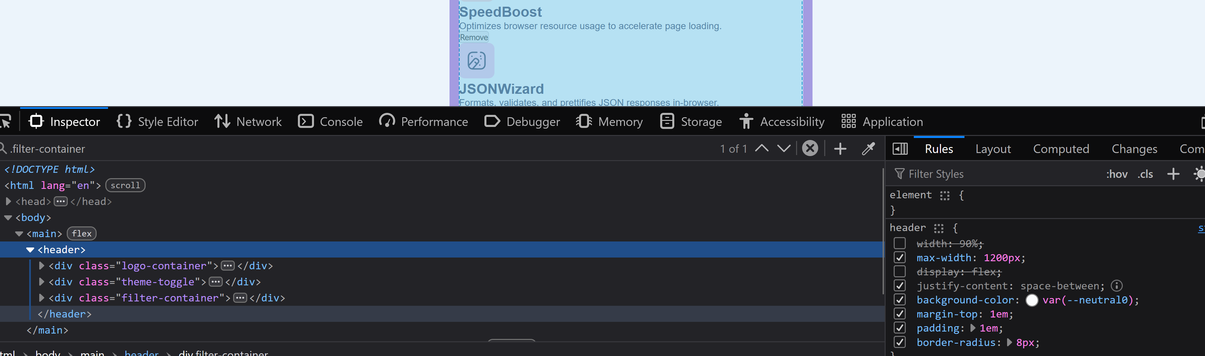Switch to the Style Editor tab
The width and height of the screenshot is (1205, 356).
point(157,122)
